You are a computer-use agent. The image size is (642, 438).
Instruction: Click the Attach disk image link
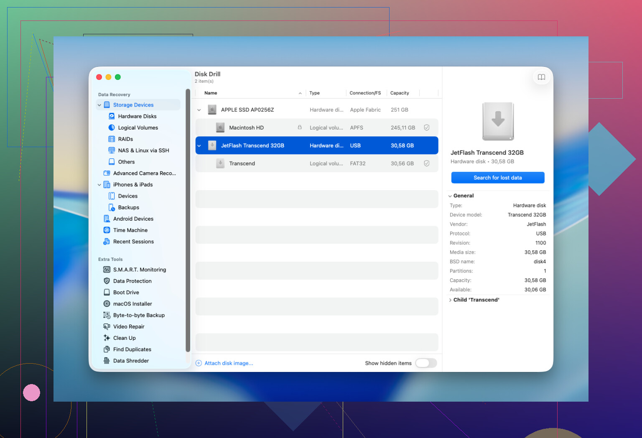(x=229, y=363)
